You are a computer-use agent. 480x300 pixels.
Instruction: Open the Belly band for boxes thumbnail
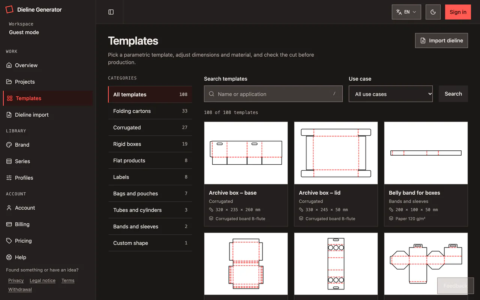426,153
